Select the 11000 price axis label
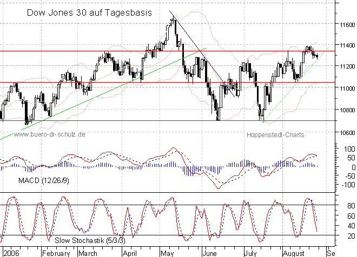This screenshot has width=357, height=257. 347,89
